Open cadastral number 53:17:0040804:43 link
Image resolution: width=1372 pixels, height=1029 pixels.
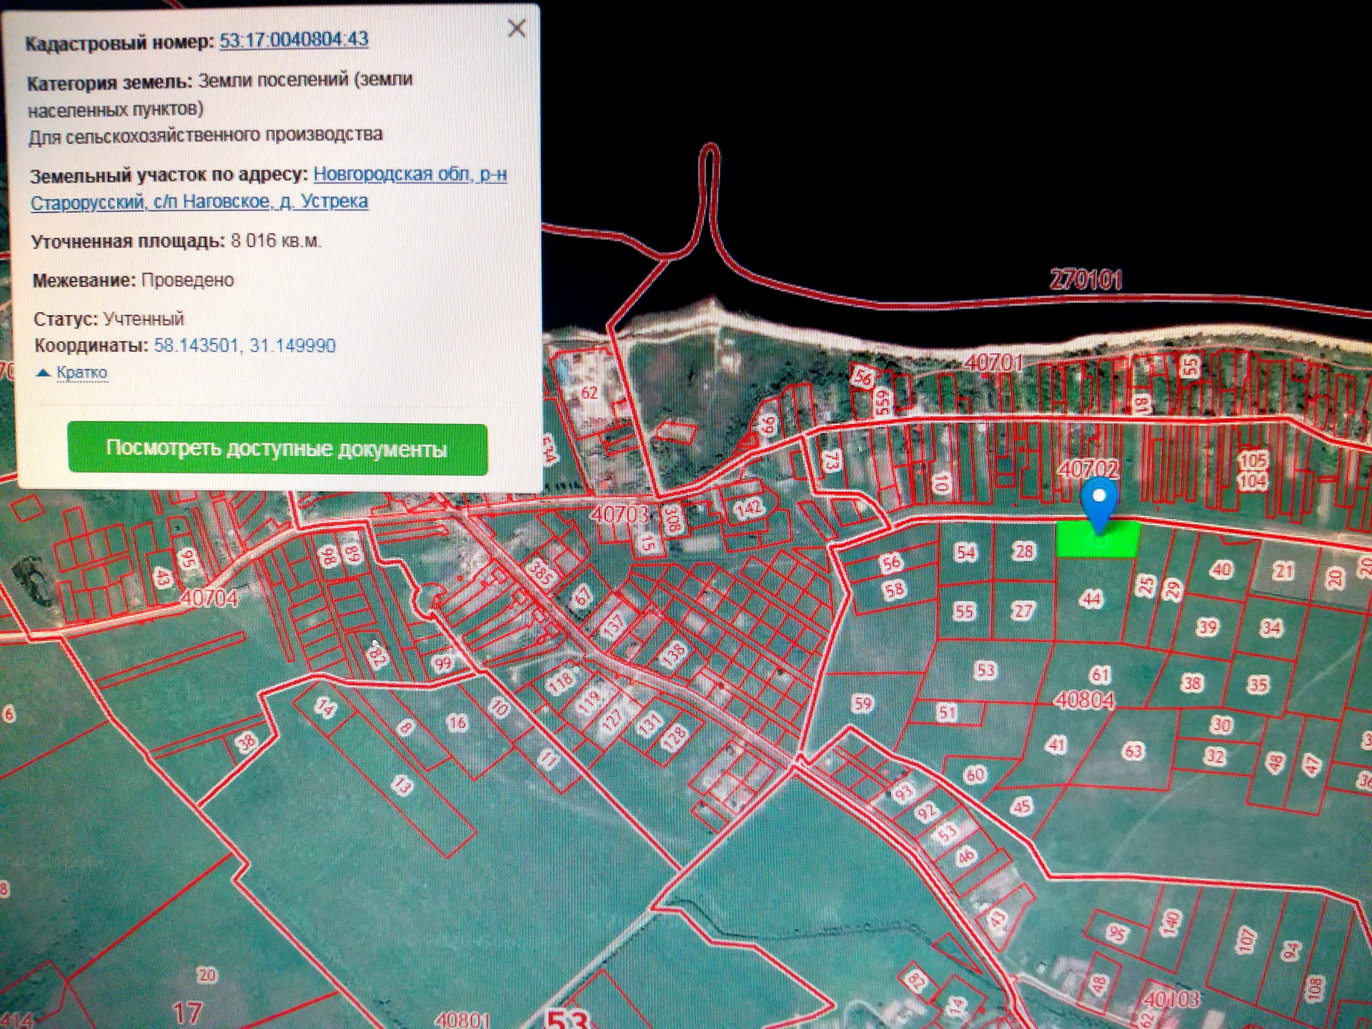click(x=294, y=40)
